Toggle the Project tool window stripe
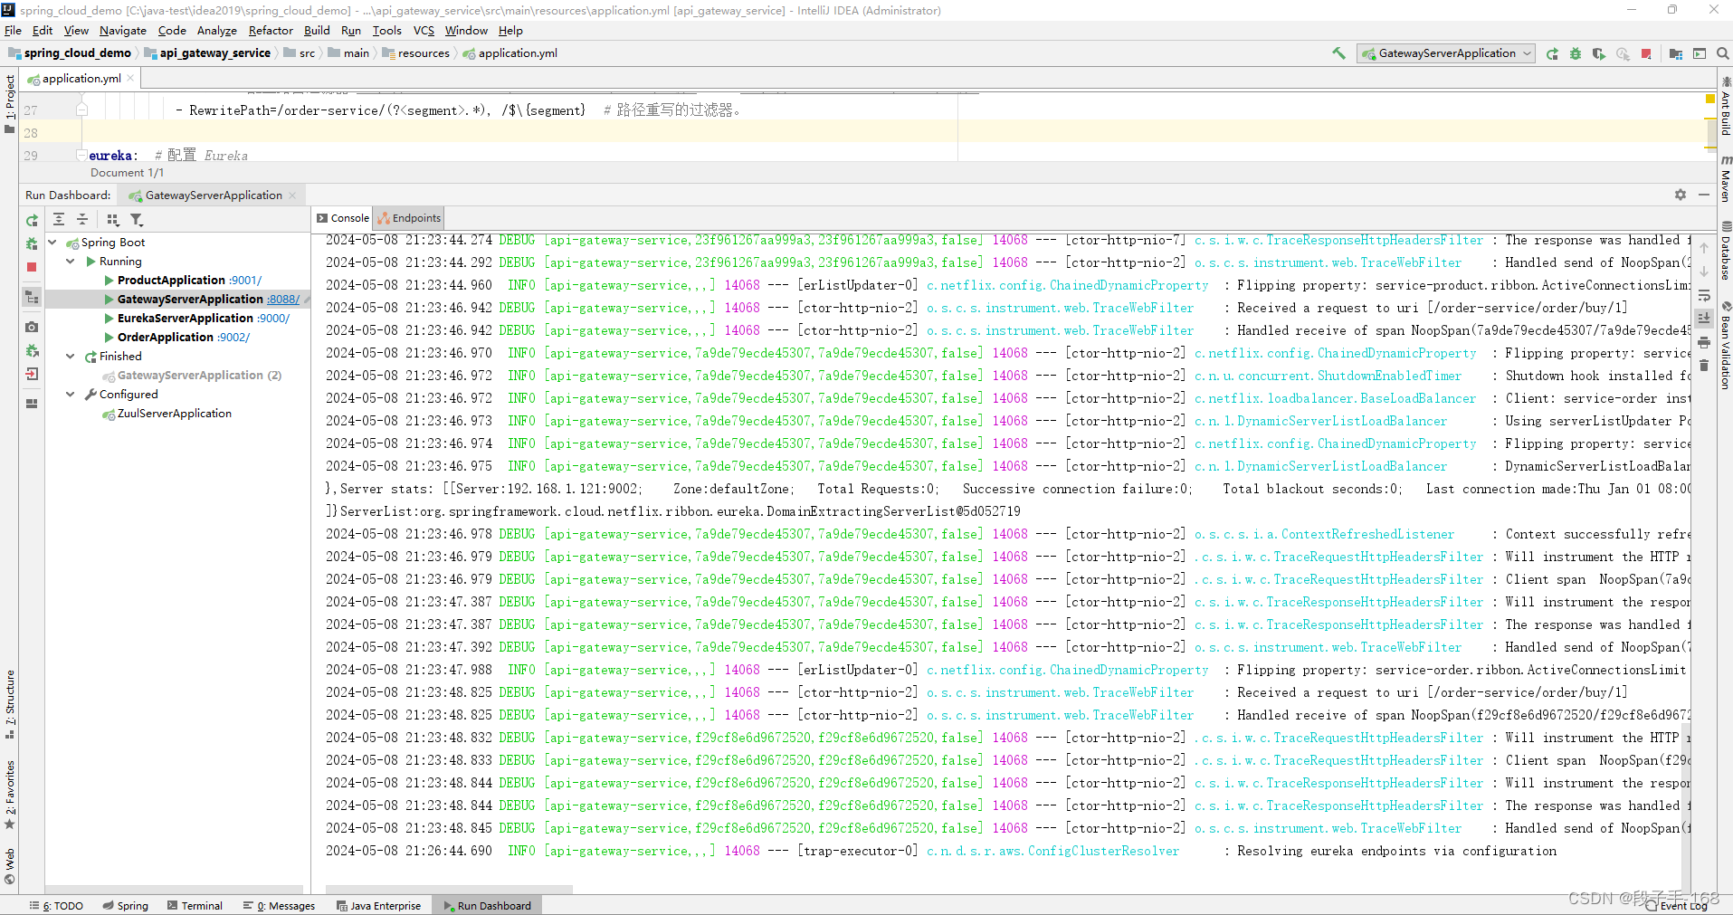This screenshot has width=1733, height=915. coord(10,104)
